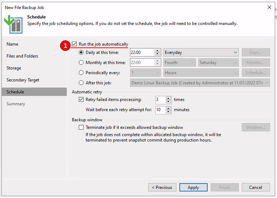This screenshot has width=277, height=198.
Task: Click the Apply button
Action: 194,187
